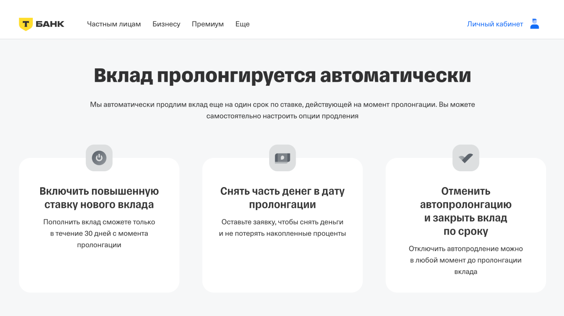This screenshot has height=316, width=564.
Task: Click card Отменить автопролонгацию и закрыть вклад
Action: (466, 224)
